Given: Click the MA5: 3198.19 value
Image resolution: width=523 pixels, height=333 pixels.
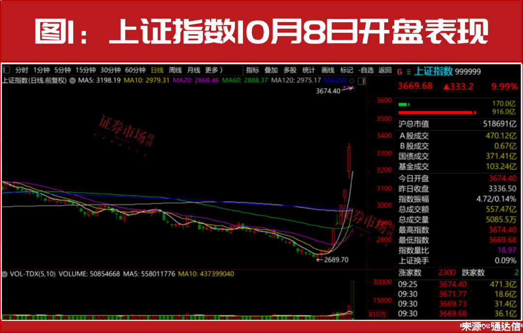Looking at the screenshot, I should 99,81.
